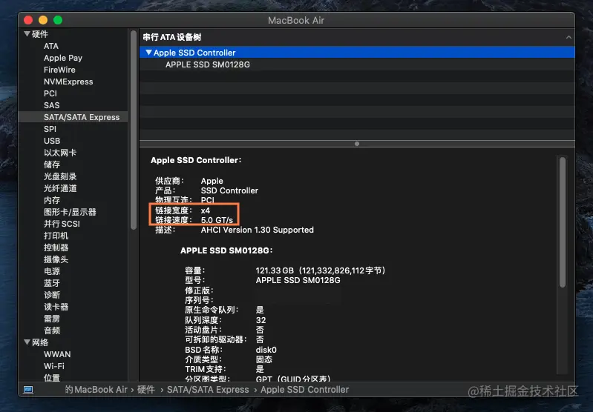The width and height of the screenshot is (593, 412).
Task: Collapse the 硬件 hardware section
Action: point(27,34)
